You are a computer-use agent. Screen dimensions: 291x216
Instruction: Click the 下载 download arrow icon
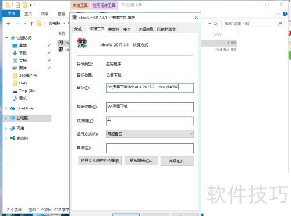click(15, 53)
